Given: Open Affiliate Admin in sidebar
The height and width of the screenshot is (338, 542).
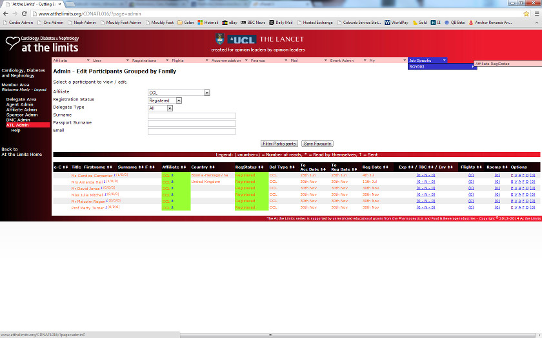Looking at the screenshot, I should (x=21, y=109).
